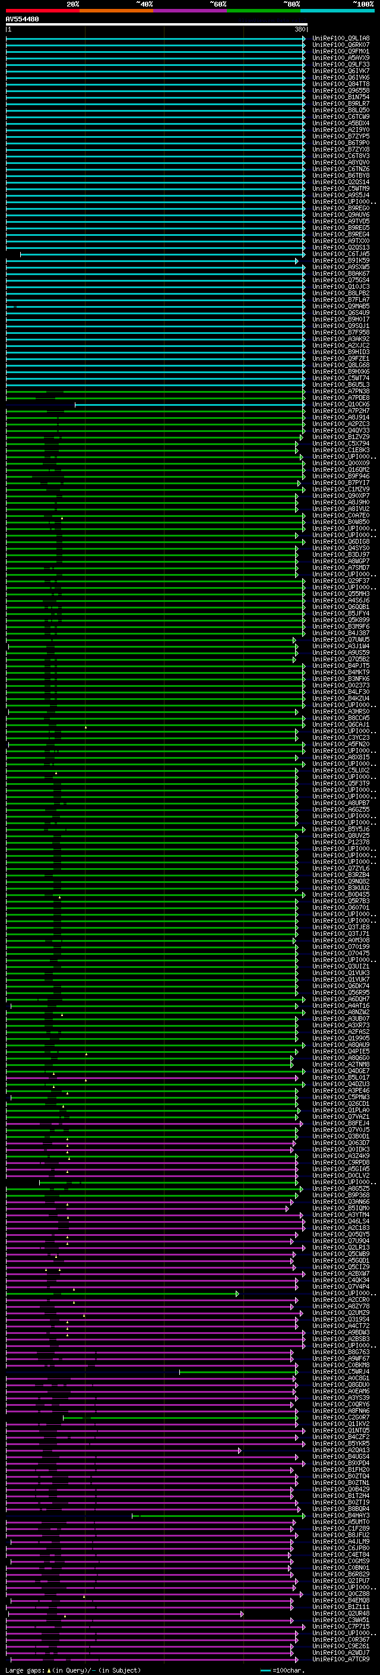380x1675 pixels.
Task: Click hit label UniRef100_A5AVX9
Action: [341, 58]
